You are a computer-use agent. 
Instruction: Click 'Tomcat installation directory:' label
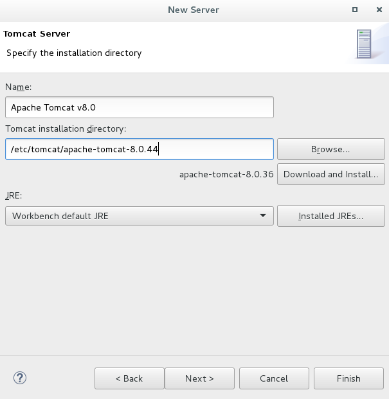point(66,129)
